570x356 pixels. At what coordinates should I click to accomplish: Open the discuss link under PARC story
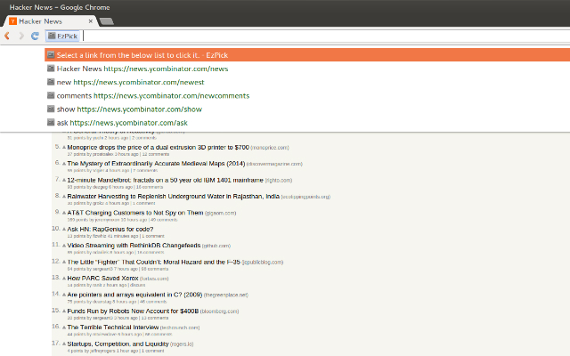point(137,285)
